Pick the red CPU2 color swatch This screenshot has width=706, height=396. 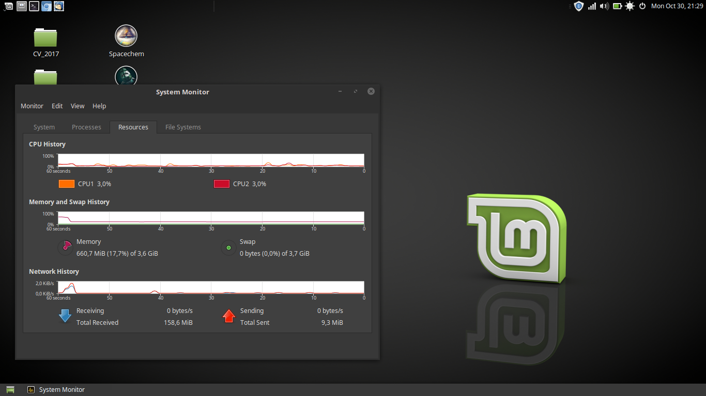pyautogui.click(x=222, y=184)
